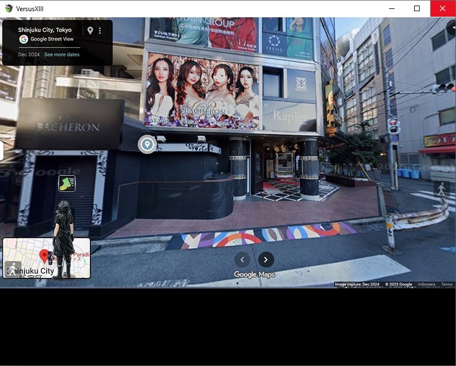Click the Shinjuku City, Tokyo title
This screenshot has width=456, height=366.
(45, 30)
